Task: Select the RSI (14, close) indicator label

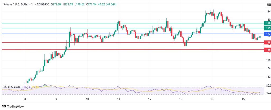Action: 12,87
